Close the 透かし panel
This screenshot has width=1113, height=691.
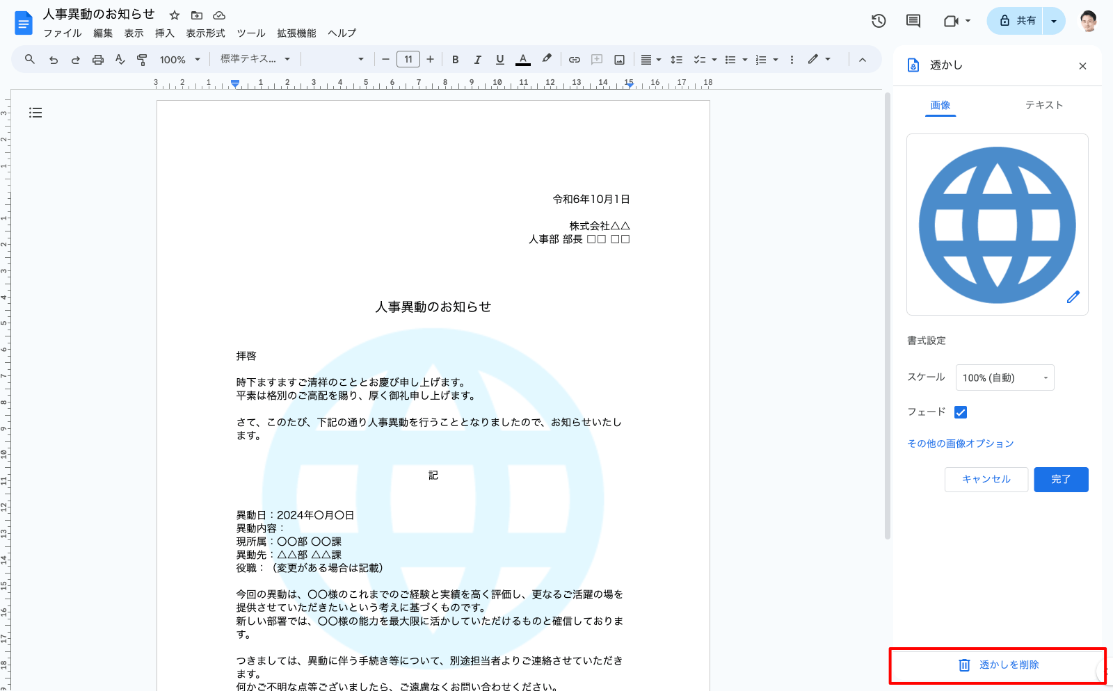[x=1082, y=66]
